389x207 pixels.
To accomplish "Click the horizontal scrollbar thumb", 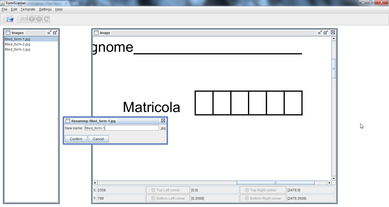I will point(275,183).
